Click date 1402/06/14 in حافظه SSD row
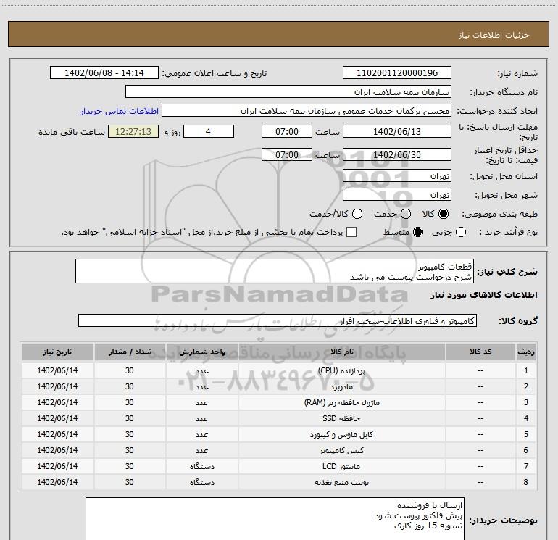The width and height of the screenshot is (558, 540). click(x=57, y=418)
